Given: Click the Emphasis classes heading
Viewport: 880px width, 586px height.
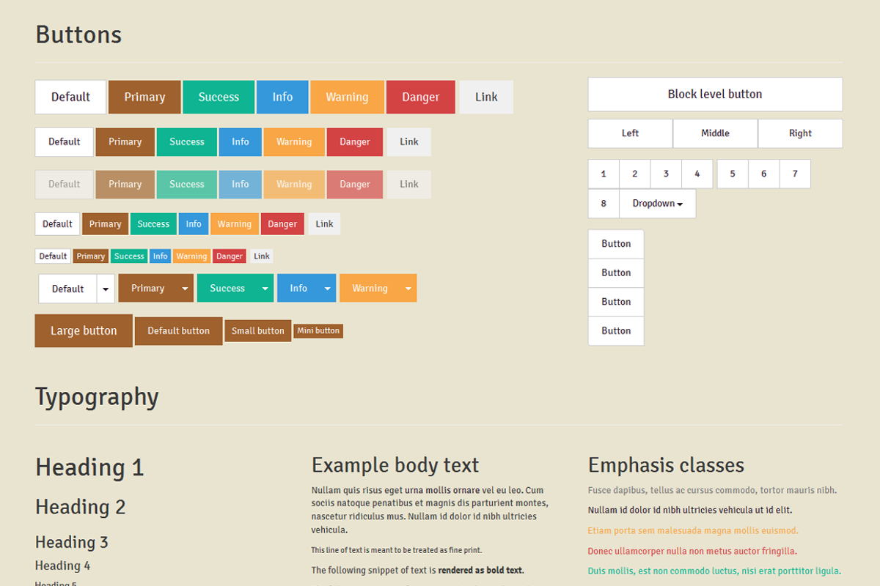Looking at the screenshot, I should [x=666, y=465].
